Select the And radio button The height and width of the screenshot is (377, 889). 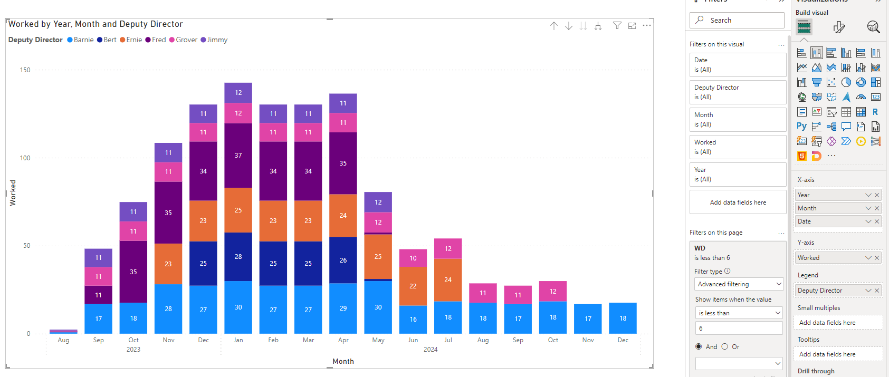click(x=699, y=346)
